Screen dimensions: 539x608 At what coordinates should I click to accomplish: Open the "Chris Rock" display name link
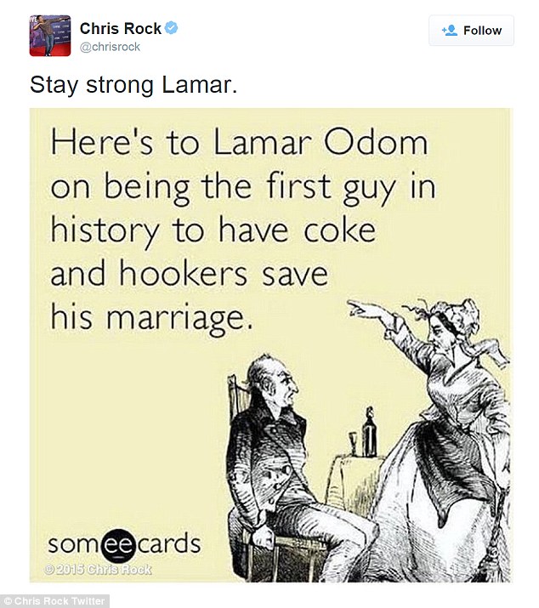120,29
